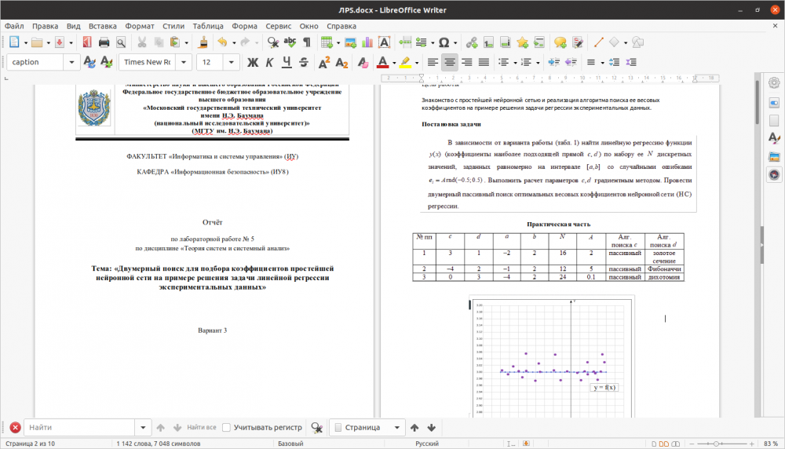The height and width of the screenshot is (449, 785).
Task: Open the font size 12 dropdown
Action: (231, 62)
